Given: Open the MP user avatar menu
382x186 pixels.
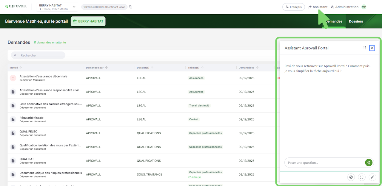Looking at the screenshot, I should pos(364,7).
